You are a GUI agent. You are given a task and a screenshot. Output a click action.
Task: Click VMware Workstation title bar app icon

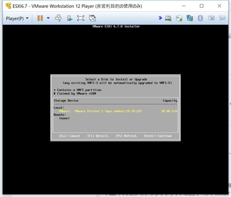8,6
